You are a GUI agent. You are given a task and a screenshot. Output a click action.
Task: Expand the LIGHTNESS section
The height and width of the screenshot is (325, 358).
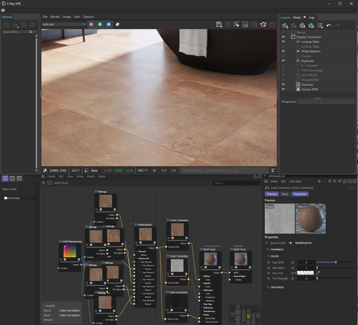pos(277,287)
